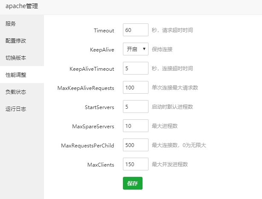This screenshot has width=262, height=199.
Task: Focus the KeepAliveTimeout input field
Action: [136, 68]
